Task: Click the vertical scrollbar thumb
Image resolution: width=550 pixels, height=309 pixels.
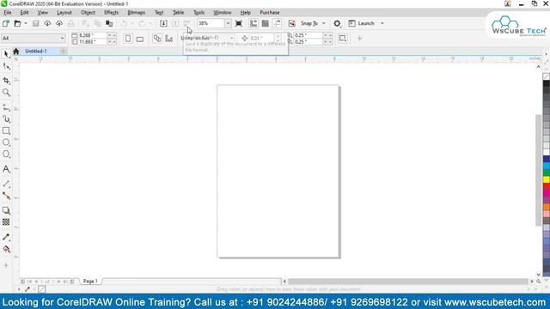Action: click(539, 171)
